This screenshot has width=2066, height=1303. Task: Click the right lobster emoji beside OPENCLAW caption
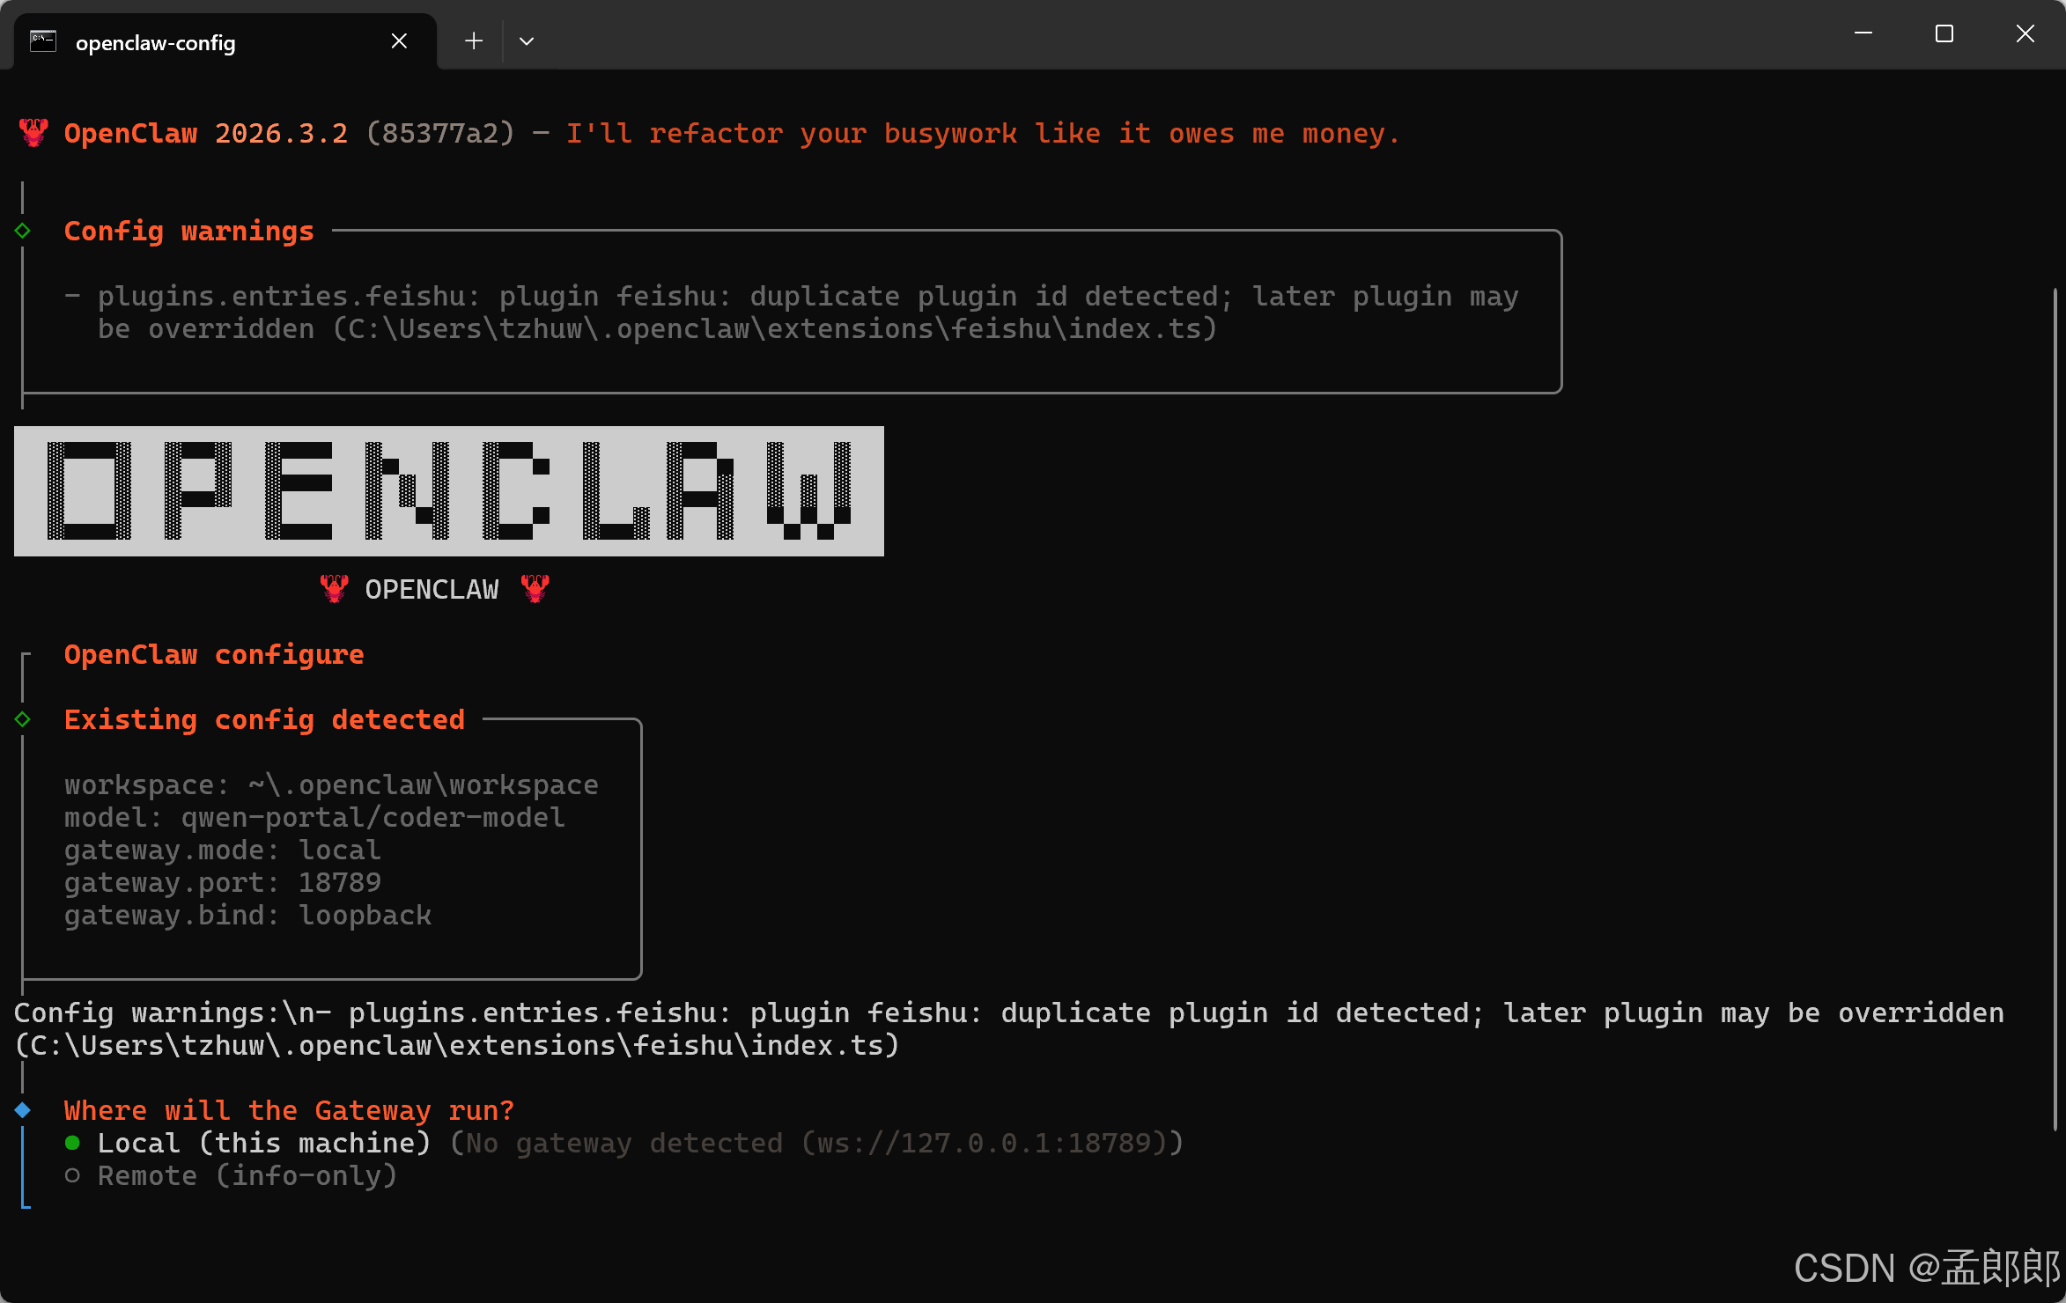point(535,588)
